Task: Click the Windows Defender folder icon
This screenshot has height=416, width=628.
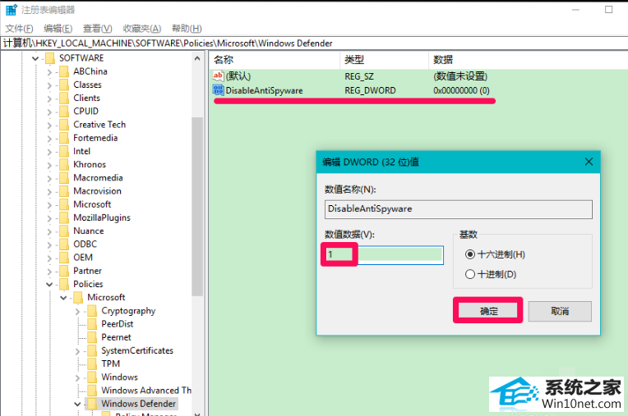Action: 92,404
